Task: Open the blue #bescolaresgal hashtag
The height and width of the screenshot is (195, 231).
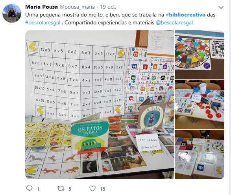Action: tap(43, 23)
